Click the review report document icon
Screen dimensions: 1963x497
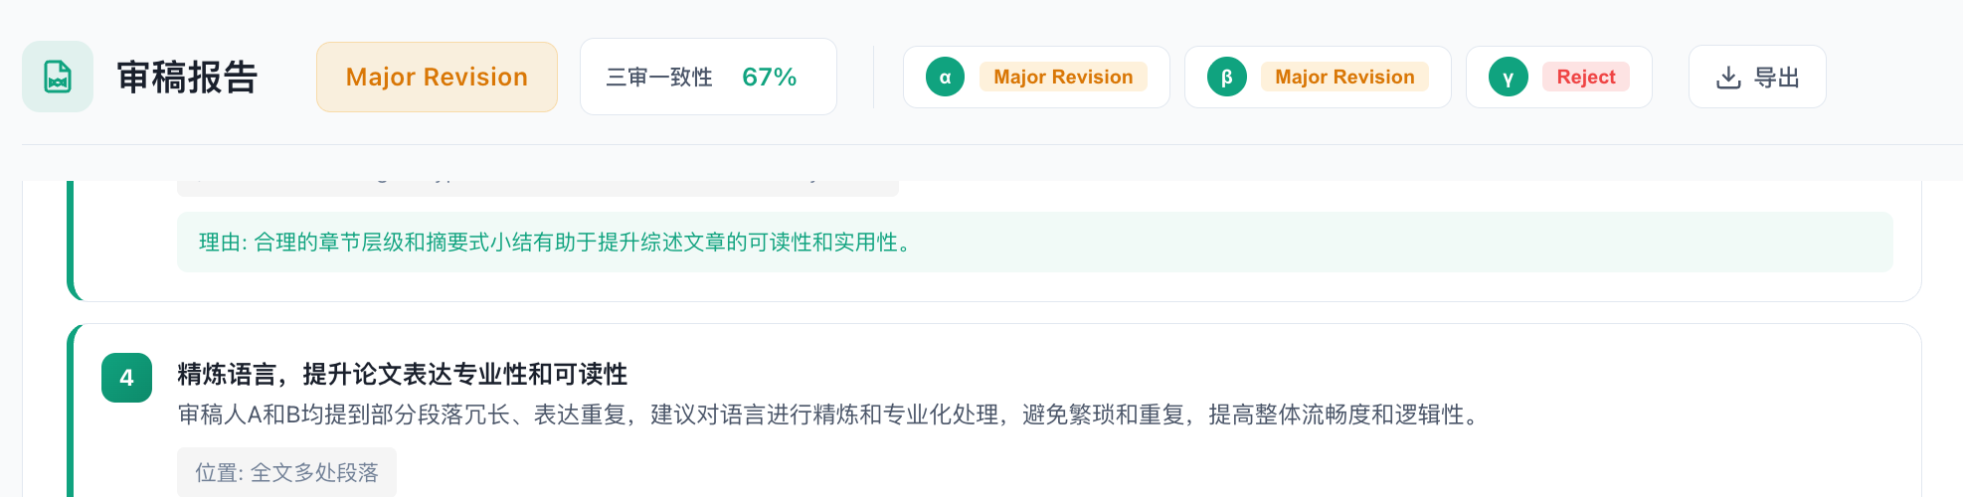(58, 77)
